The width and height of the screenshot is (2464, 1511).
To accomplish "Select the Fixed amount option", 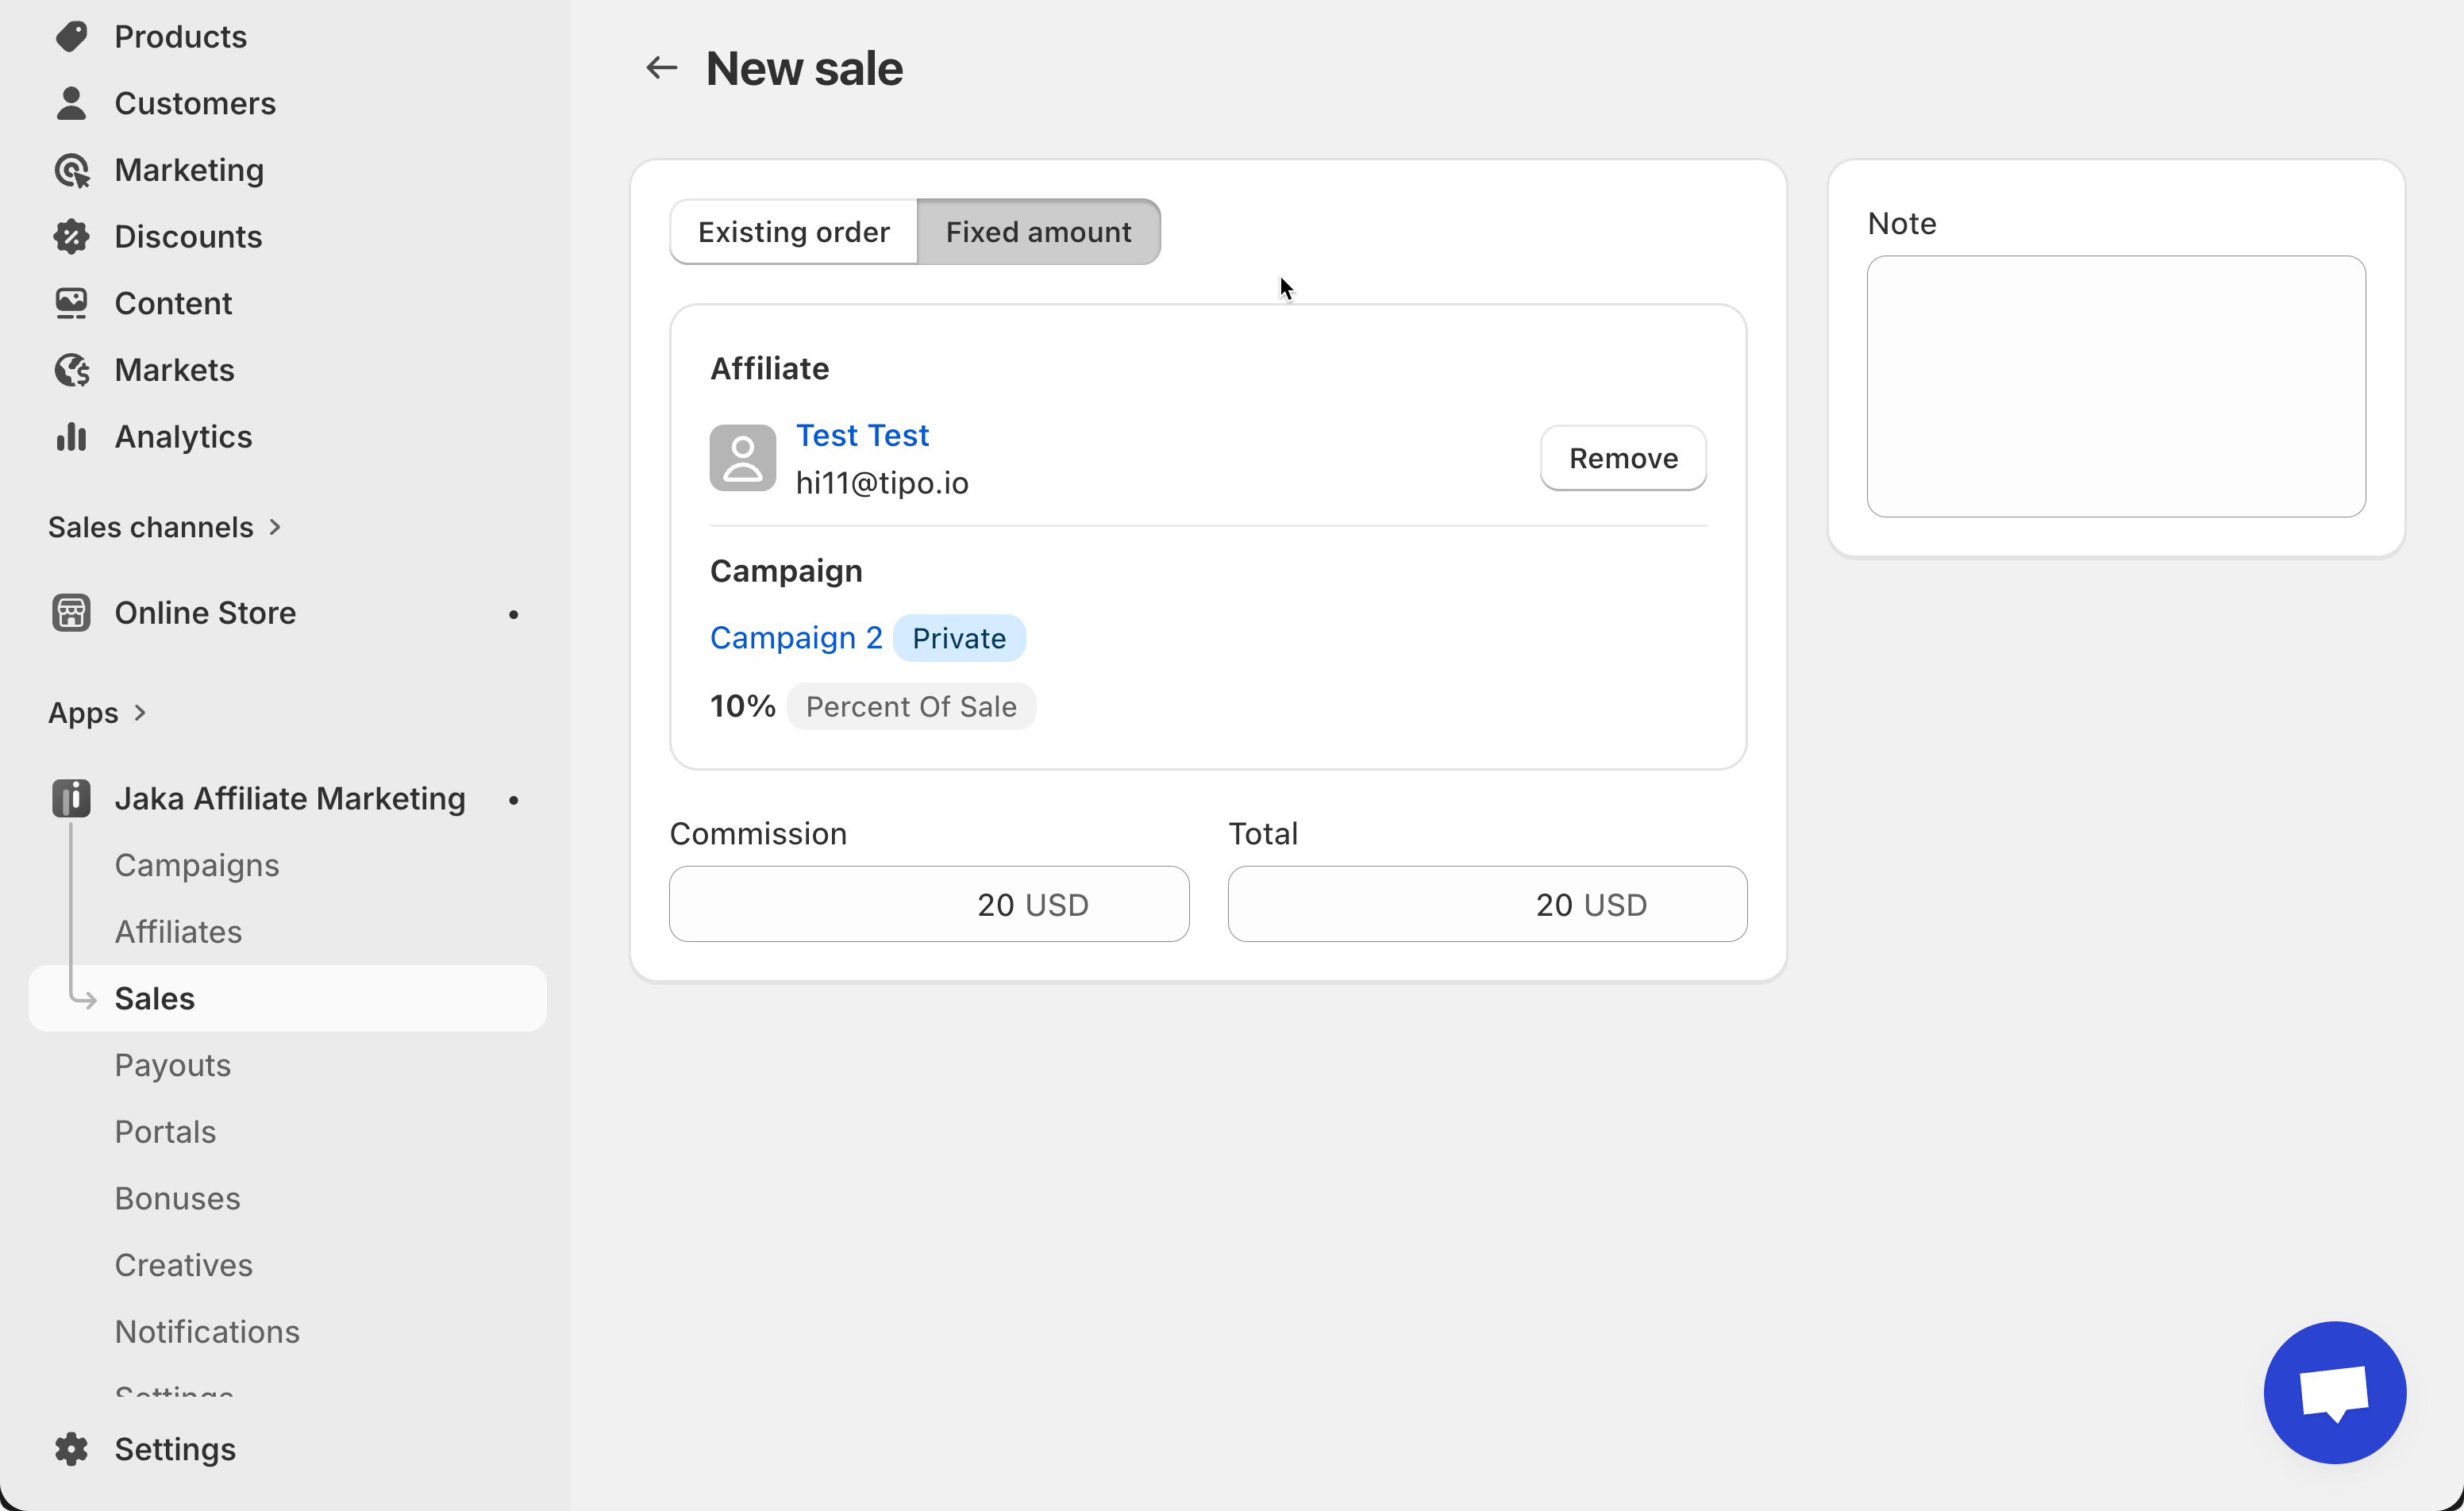I will 1038,232.
